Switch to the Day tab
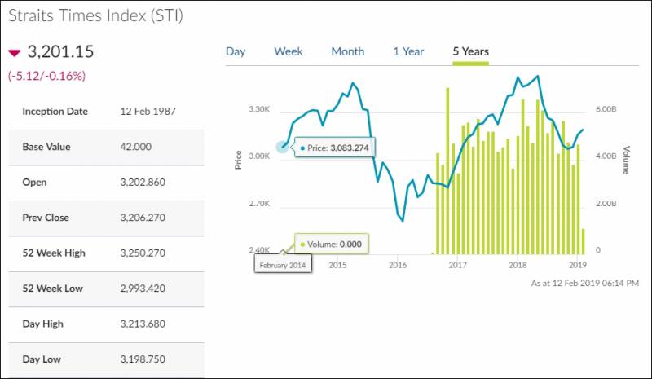Screen dimensions: 652x379 pos(236,51)
